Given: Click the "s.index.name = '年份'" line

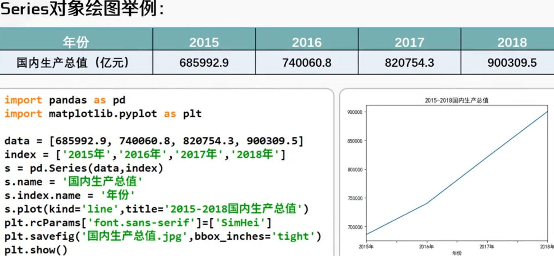Looking at the screenshot, I should (70, 196).
